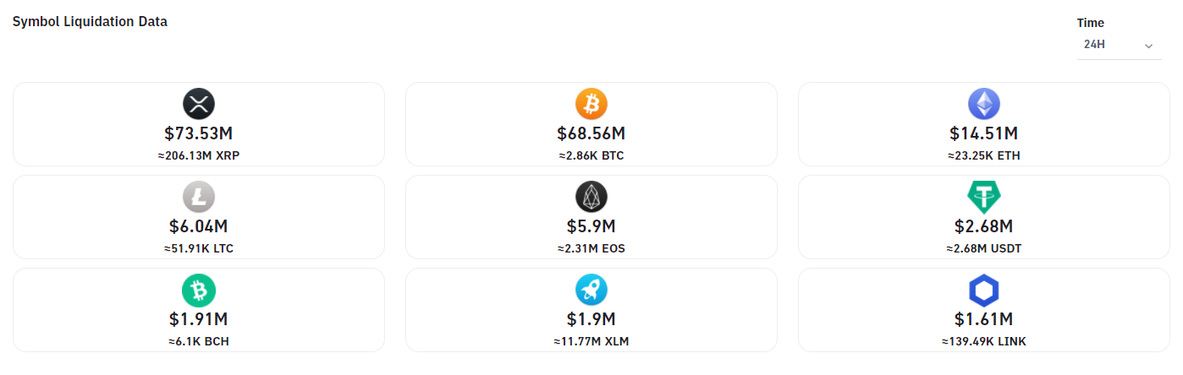Image resolution: width=1183 pixels, height=375 pixels.
Task: Click the XRP coin icon
Action: point(199,104)
